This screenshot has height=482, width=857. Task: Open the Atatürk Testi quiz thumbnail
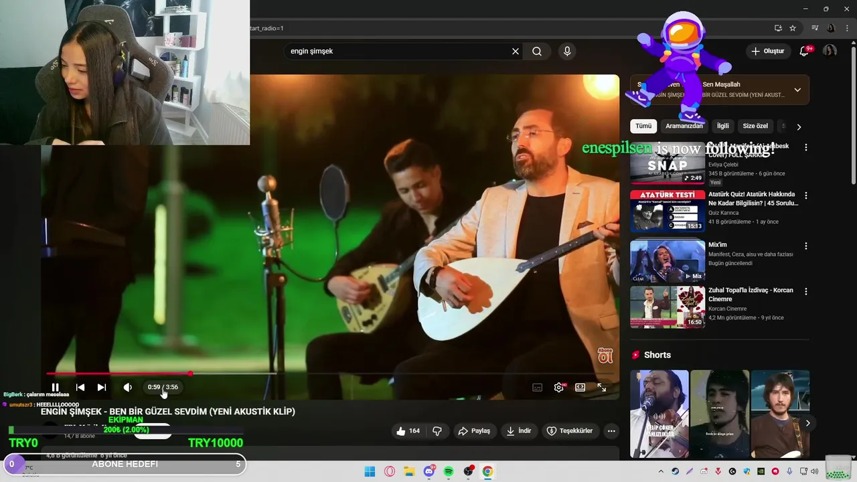pyautogui.click(x=668, y=210)
